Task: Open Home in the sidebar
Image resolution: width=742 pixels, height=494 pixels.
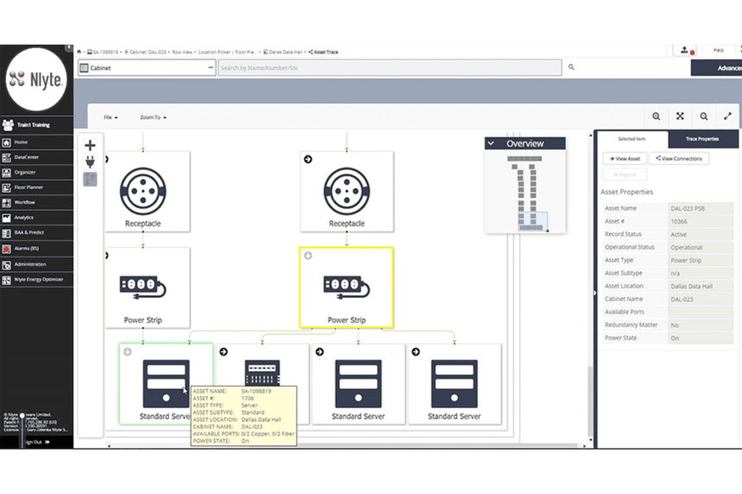Action: 37,143
